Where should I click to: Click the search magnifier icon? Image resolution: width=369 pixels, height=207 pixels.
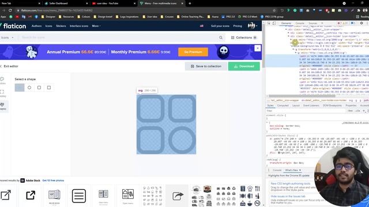point(221,37)
